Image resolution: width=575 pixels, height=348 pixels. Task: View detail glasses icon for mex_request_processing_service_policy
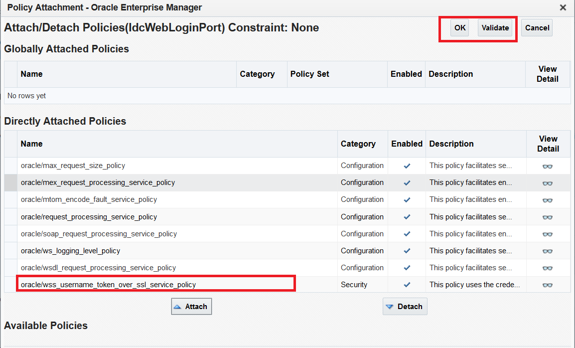click(547, 183)
